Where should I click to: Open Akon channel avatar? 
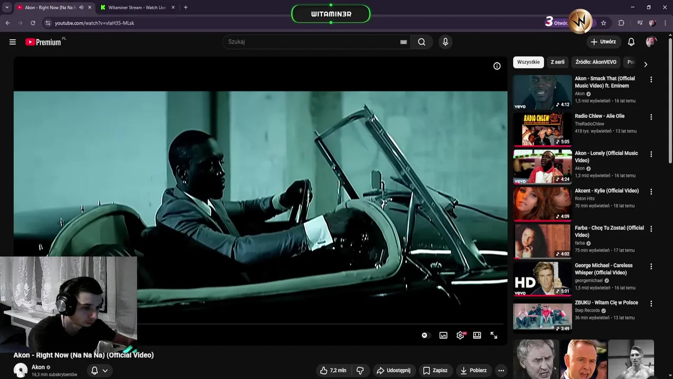point(21,371)
